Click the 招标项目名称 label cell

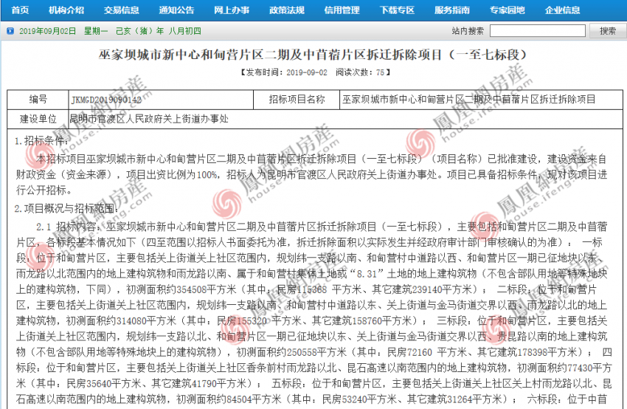pos(297,100)
